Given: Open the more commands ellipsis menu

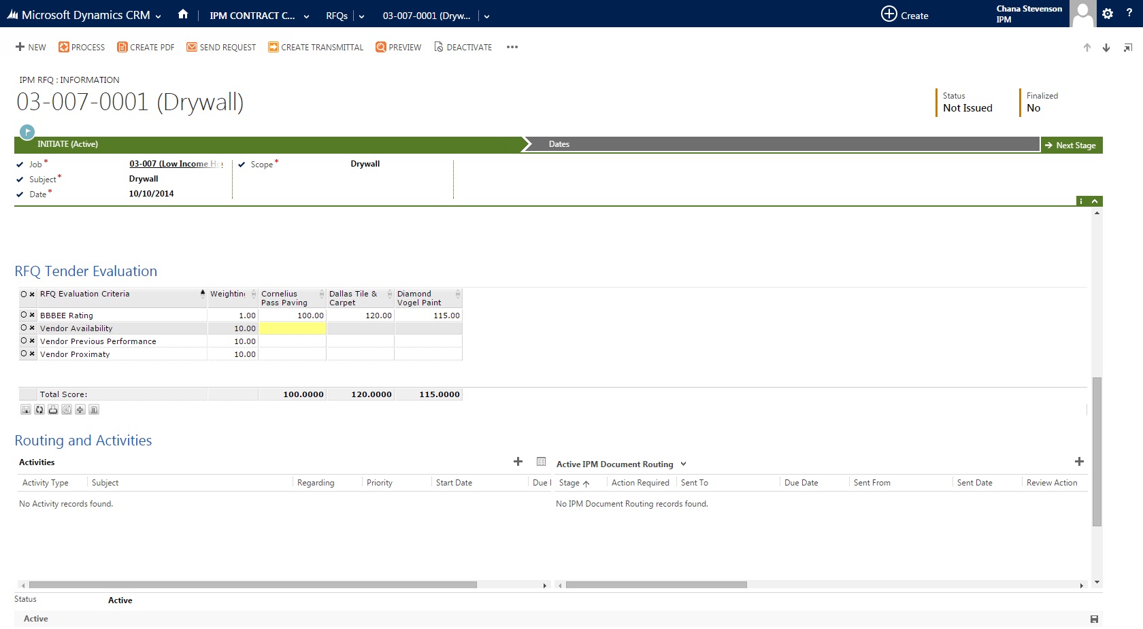Looking at the screenshot, I should pos(512,47).
